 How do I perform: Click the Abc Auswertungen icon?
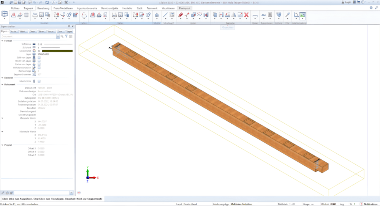(264, 15)
